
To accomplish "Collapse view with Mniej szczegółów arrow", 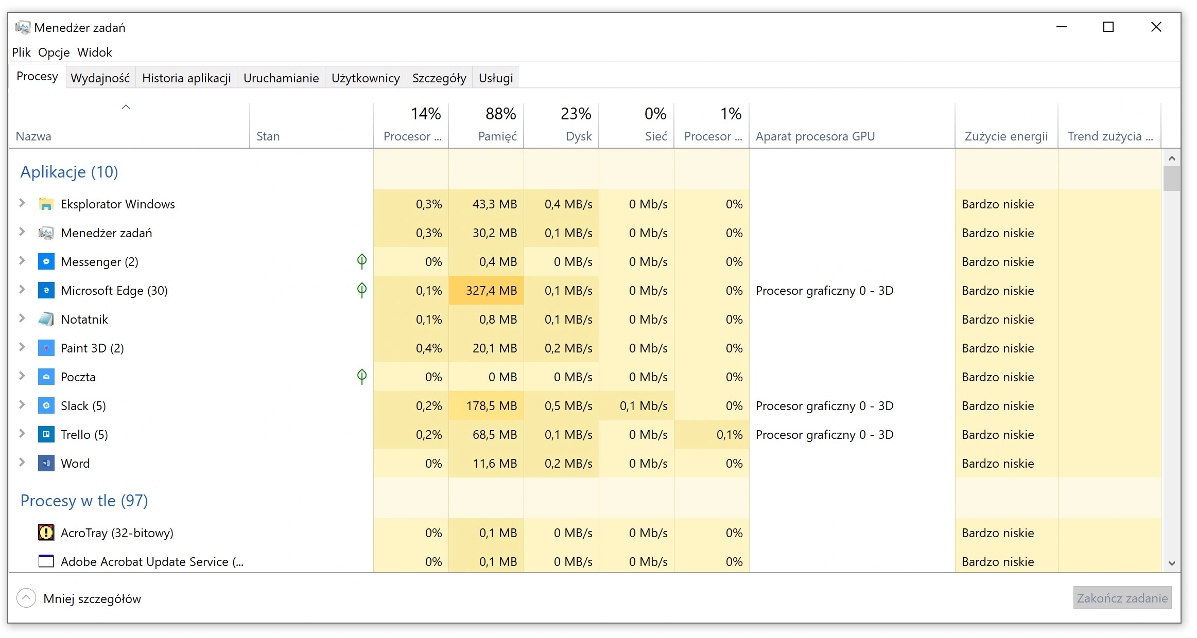I will [x=26, y=598].
